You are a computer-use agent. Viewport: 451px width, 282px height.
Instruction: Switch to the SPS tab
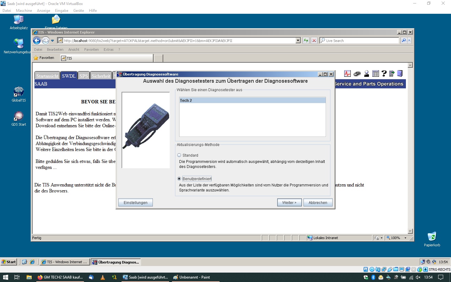pyautogui.click(x=84, y=76)
